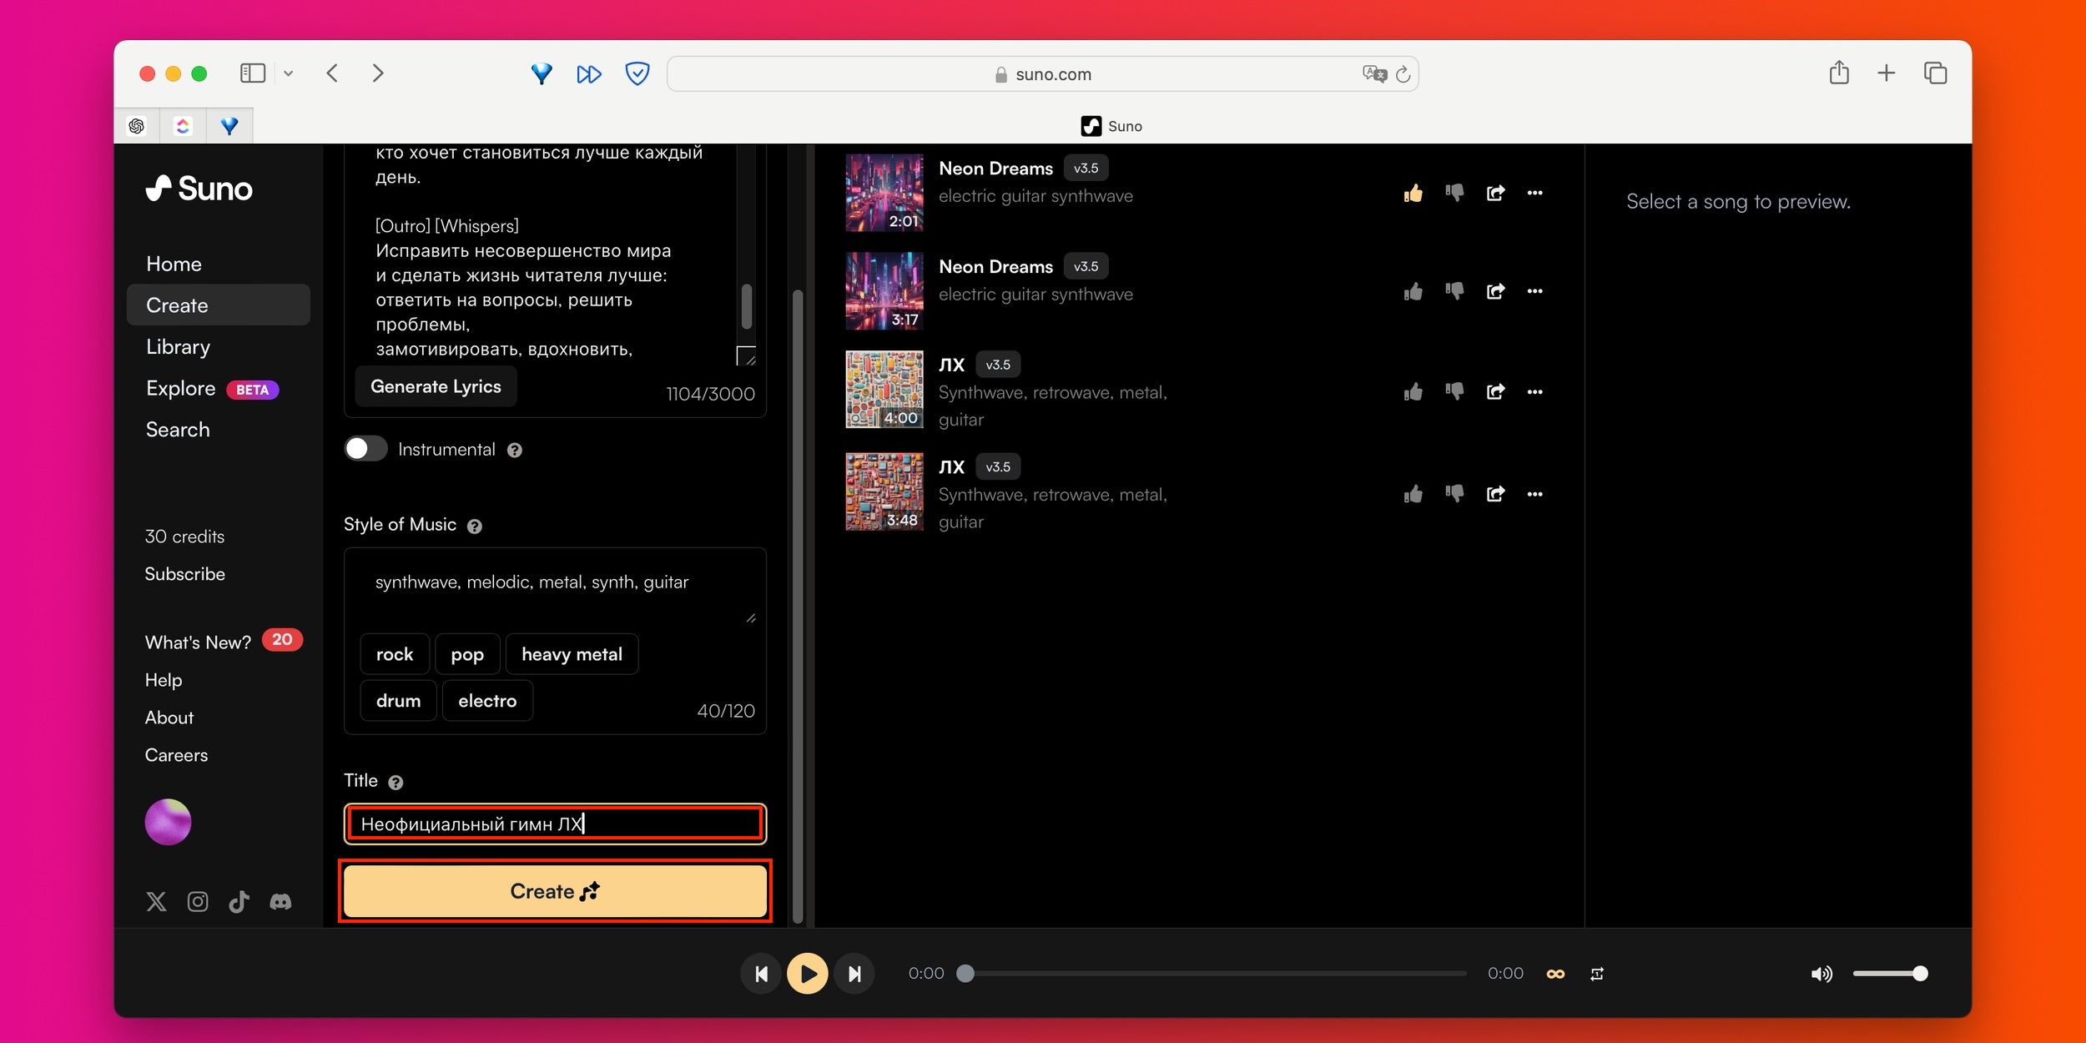Click Generate Lyrics button
Screen dimensions: 2086x1043
pyautogui.click(x=436, y=386)
